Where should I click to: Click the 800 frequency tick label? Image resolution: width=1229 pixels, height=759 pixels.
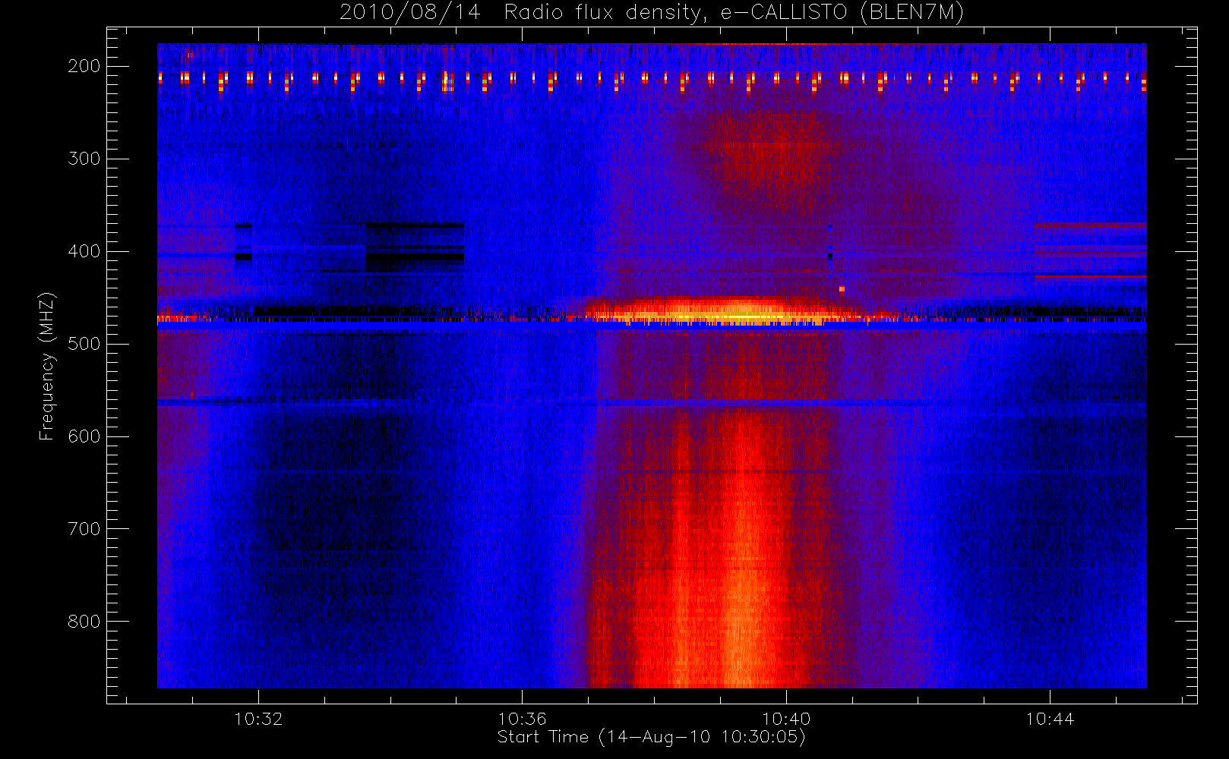click(x=84, y=622)
